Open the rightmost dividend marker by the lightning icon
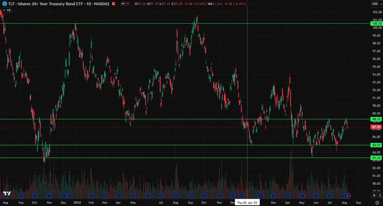The image size is (383, 206). [344, 196]
